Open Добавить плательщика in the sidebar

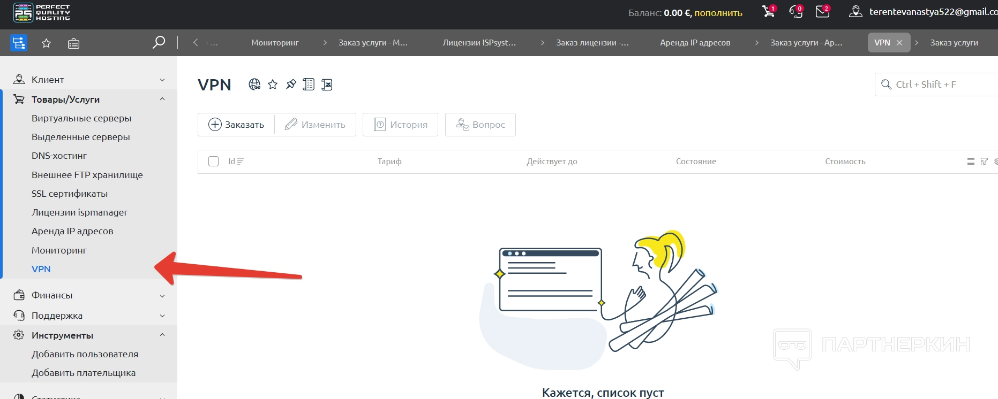click(84, 373)
